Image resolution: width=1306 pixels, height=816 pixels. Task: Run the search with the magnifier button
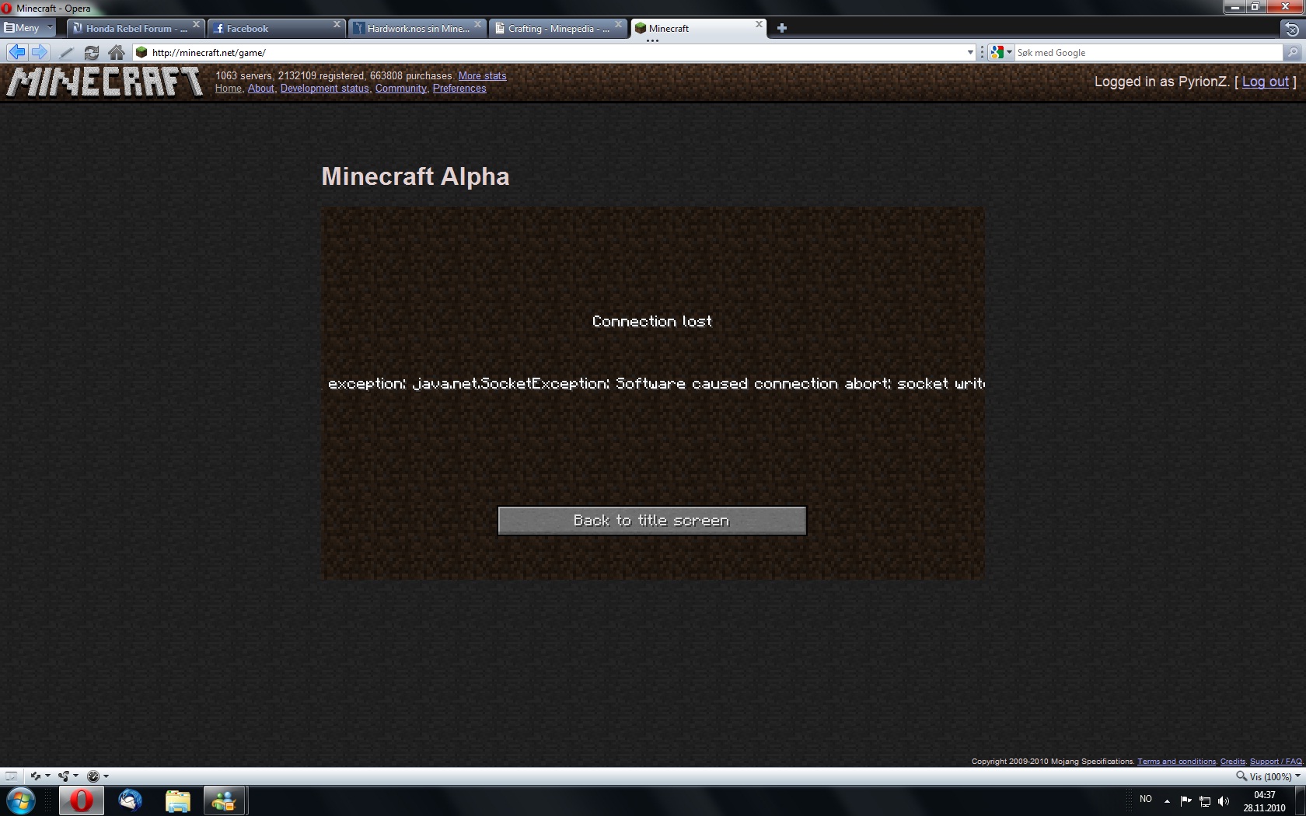[x=1292, y=52]
